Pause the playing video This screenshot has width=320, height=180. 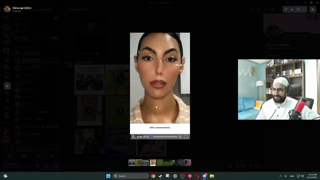tap(133, 137)
